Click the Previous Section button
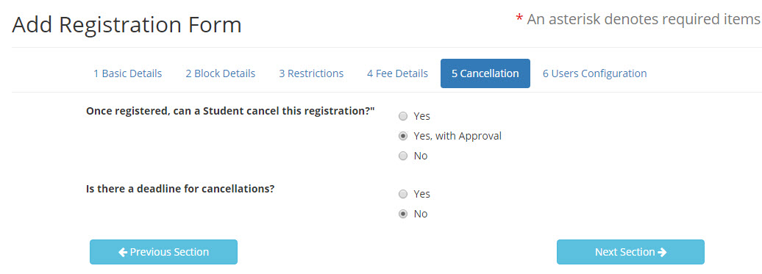Viewport: 762px width, 274px height. 163,252
